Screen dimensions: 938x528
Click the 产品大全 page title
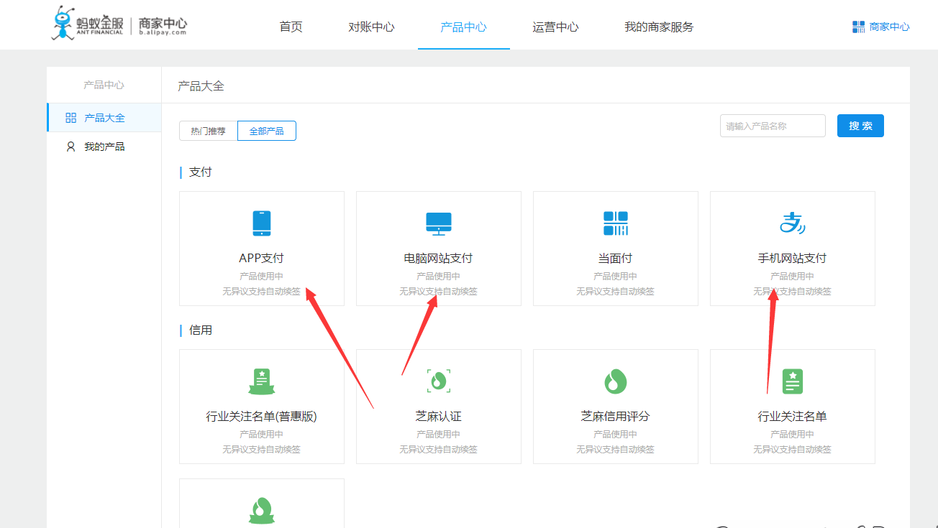click(x=201, y=85)
